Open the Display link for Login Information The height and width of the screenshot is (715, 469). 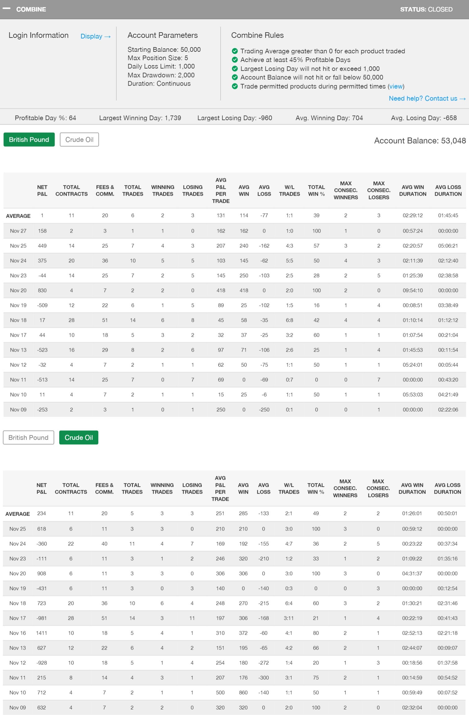[x=95, y=36]
